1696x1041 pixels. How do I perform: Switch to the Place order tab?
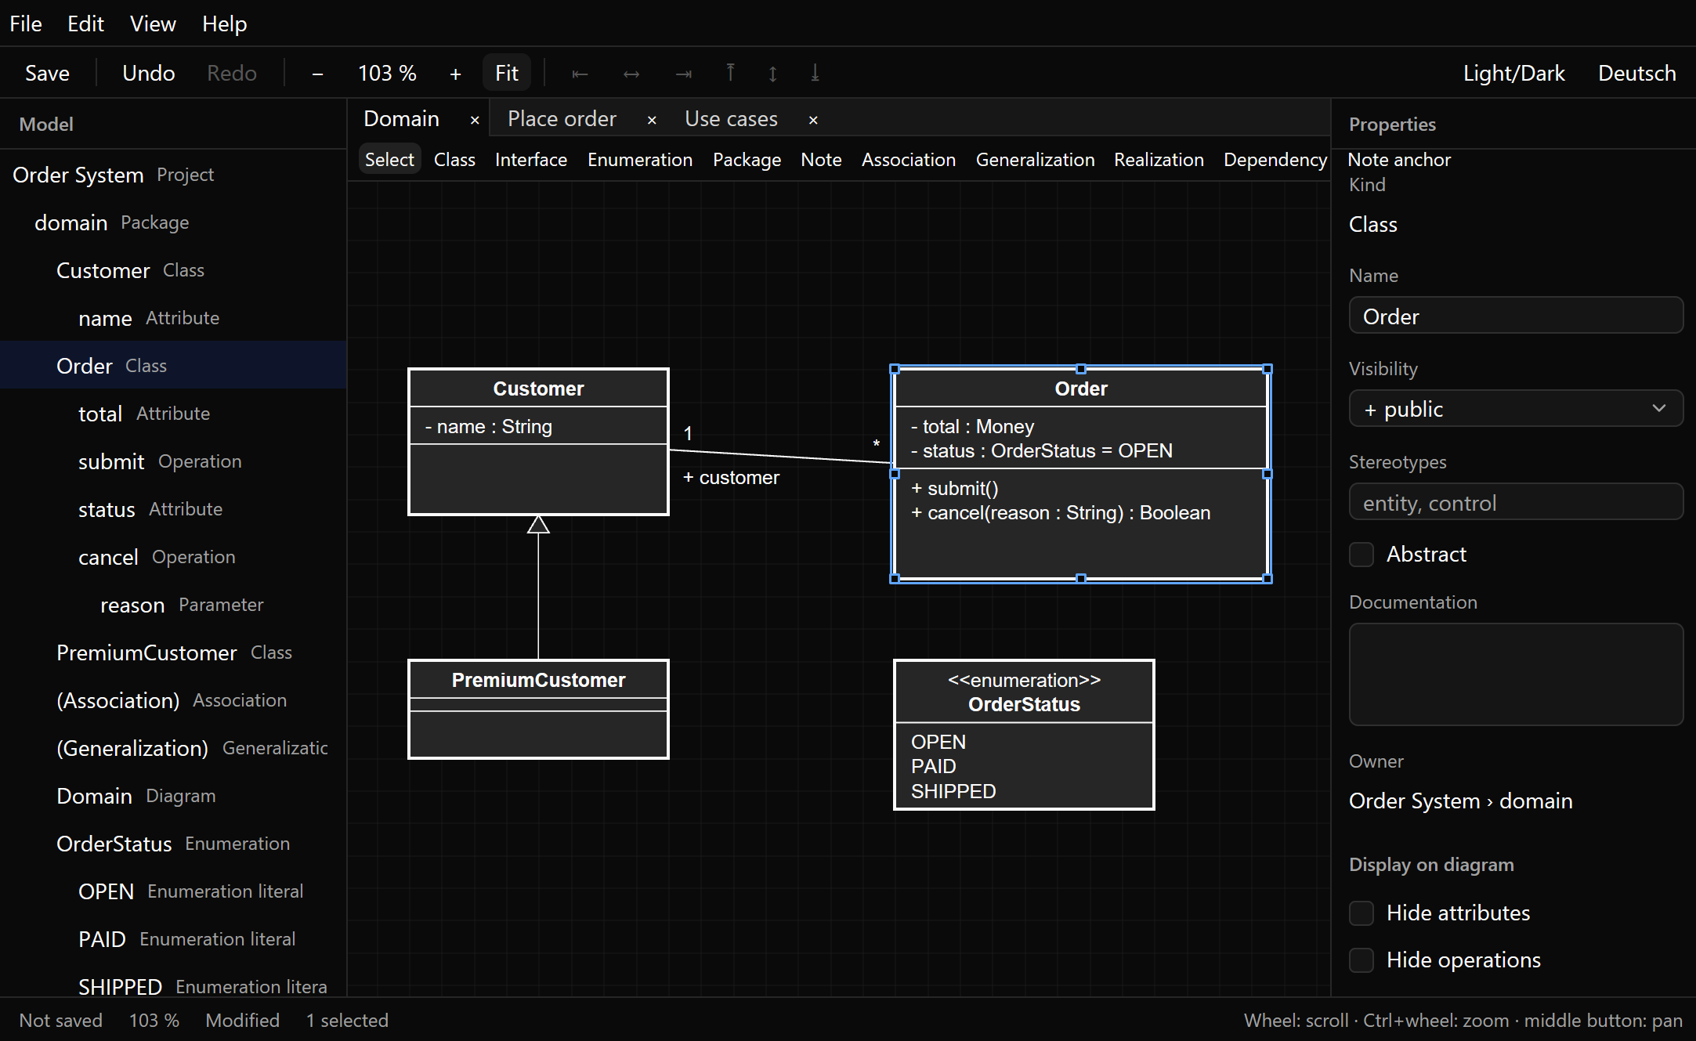click(562, 119)
